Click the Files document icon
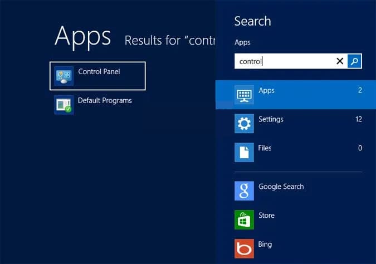The width and height of the screenshot is (376, 264). (244, 152)
